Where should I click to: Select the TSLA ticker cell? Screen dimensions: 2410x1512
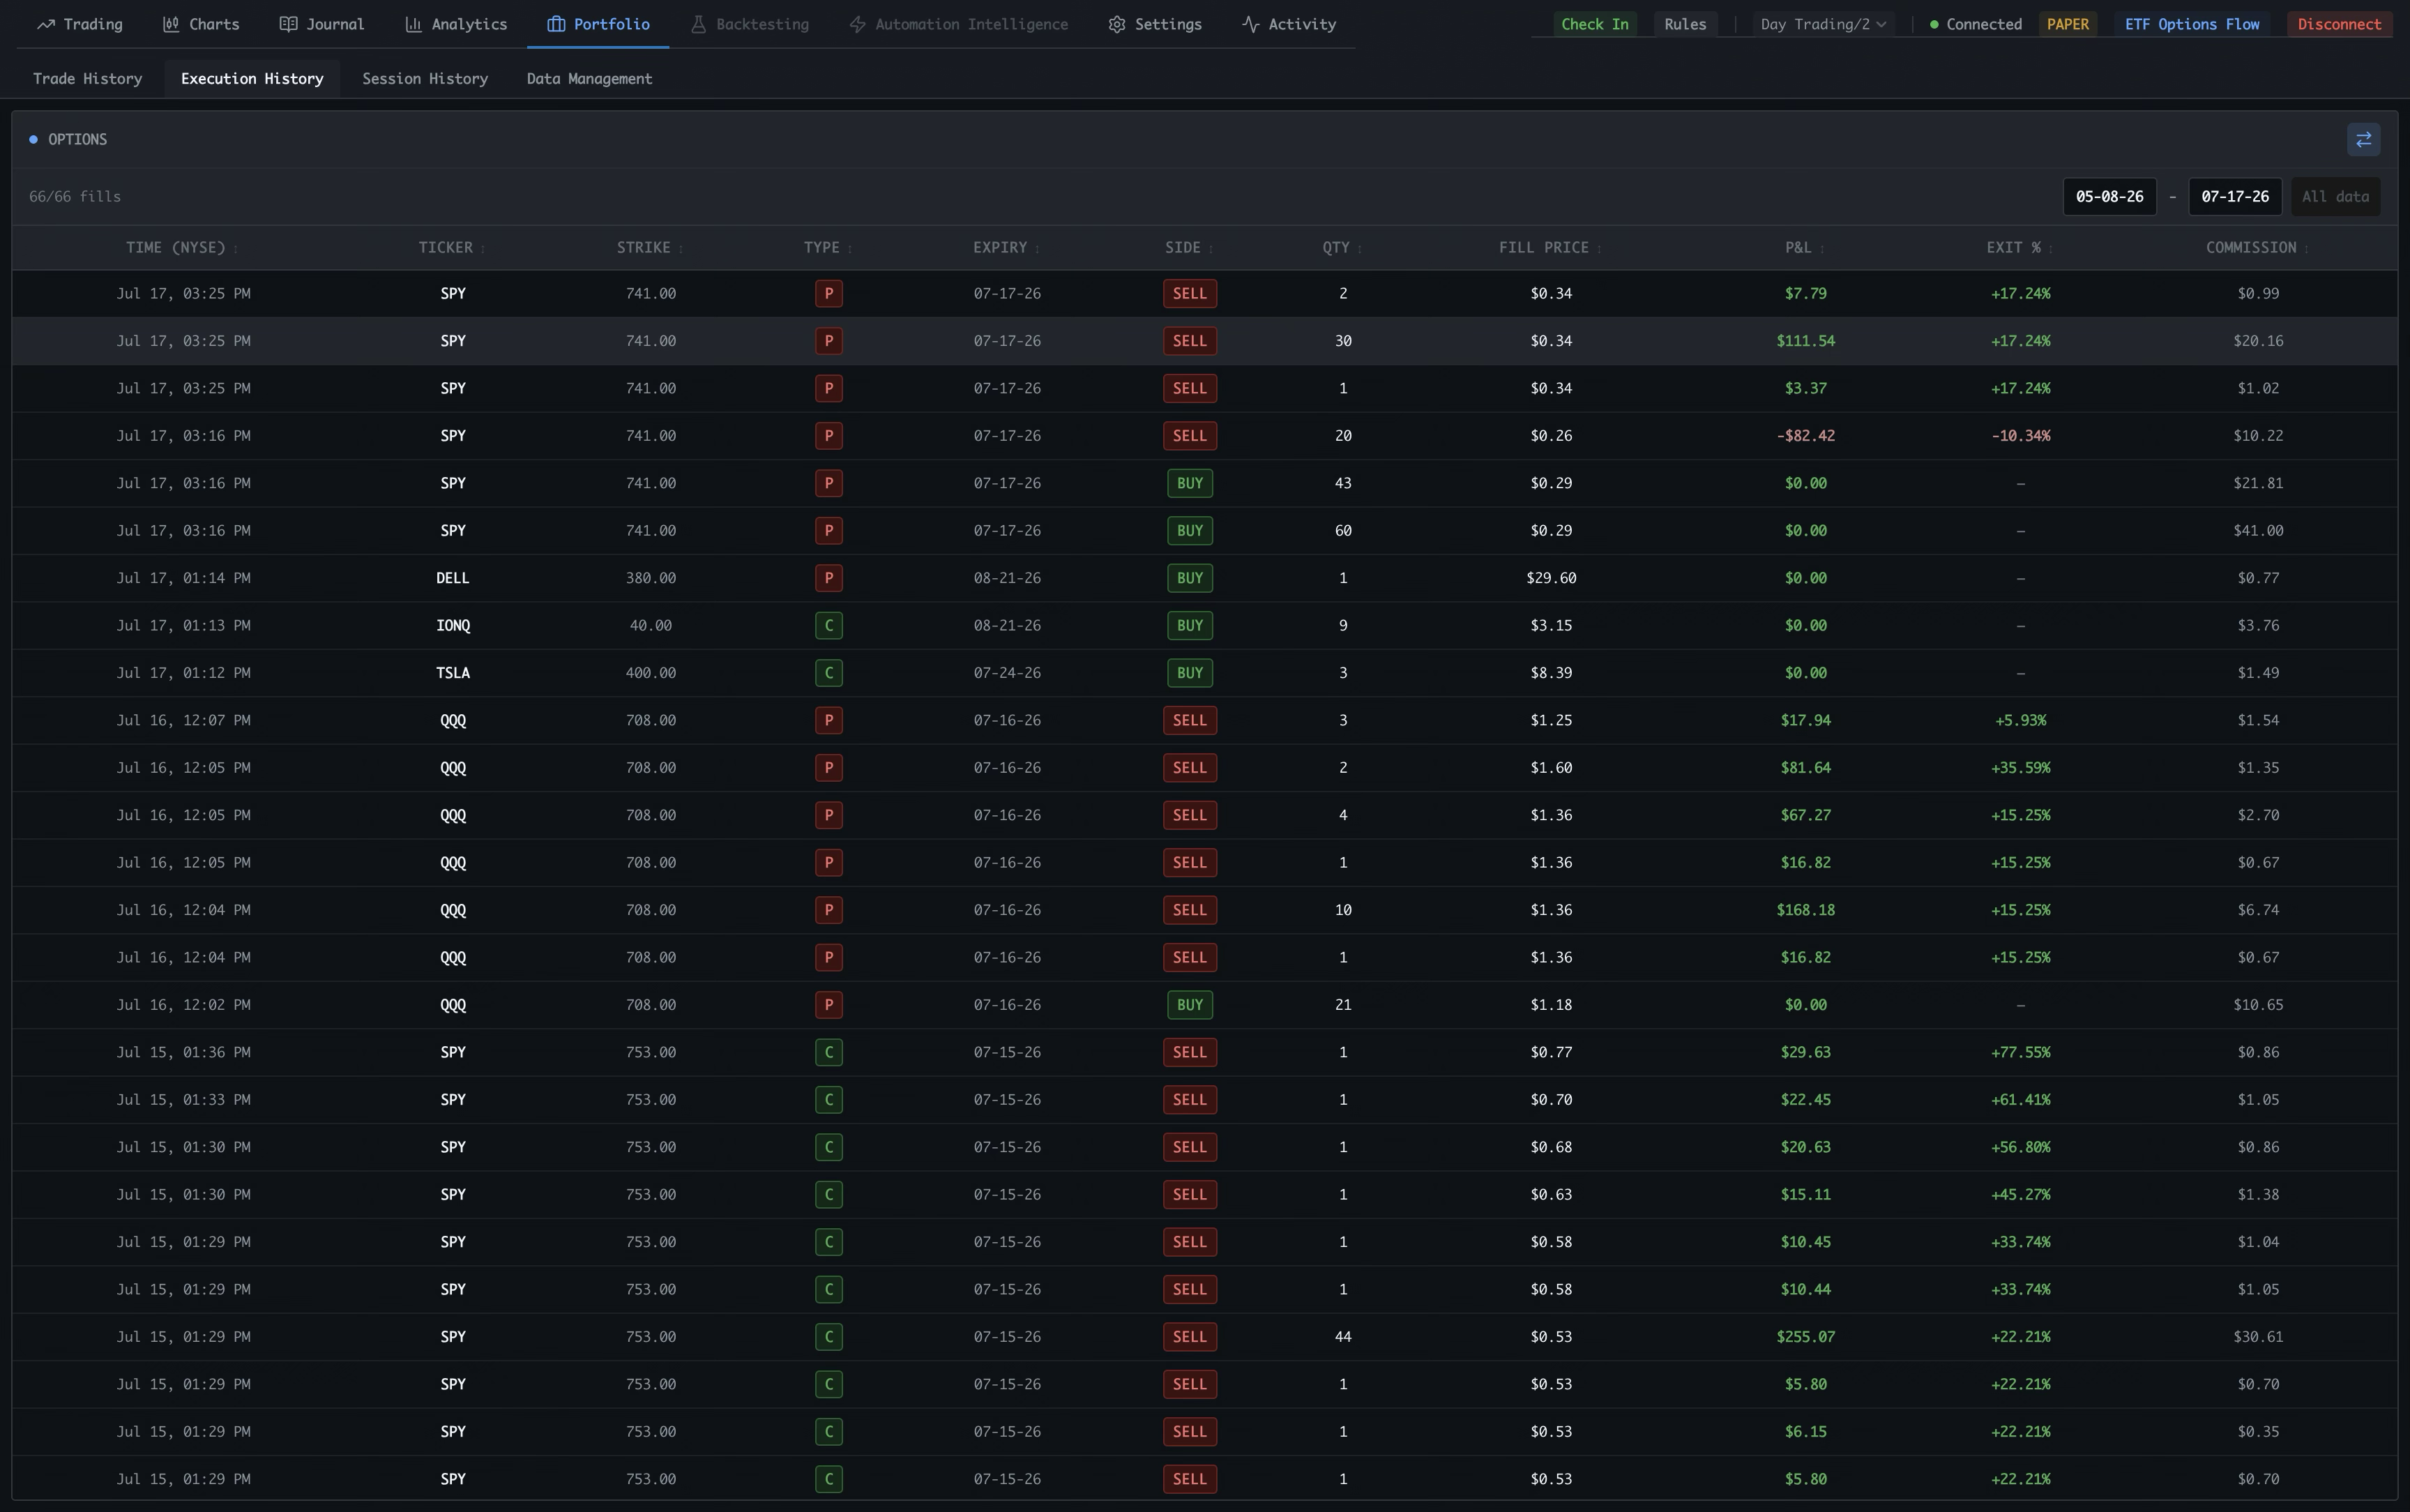453,673
